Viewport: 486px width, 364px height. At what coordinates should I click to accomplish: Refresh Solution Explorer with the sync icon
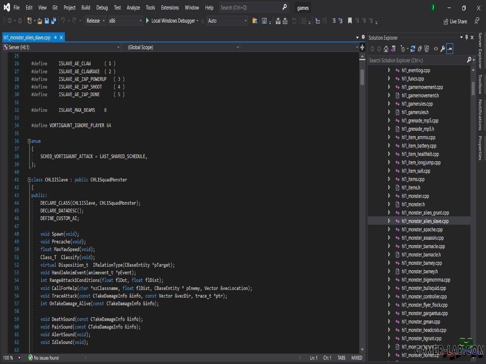click(412, 49)
